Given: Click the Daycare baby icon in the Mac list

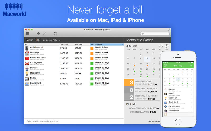Looking at the screenshot, I should pyautogui.click(x=27, y=69).
